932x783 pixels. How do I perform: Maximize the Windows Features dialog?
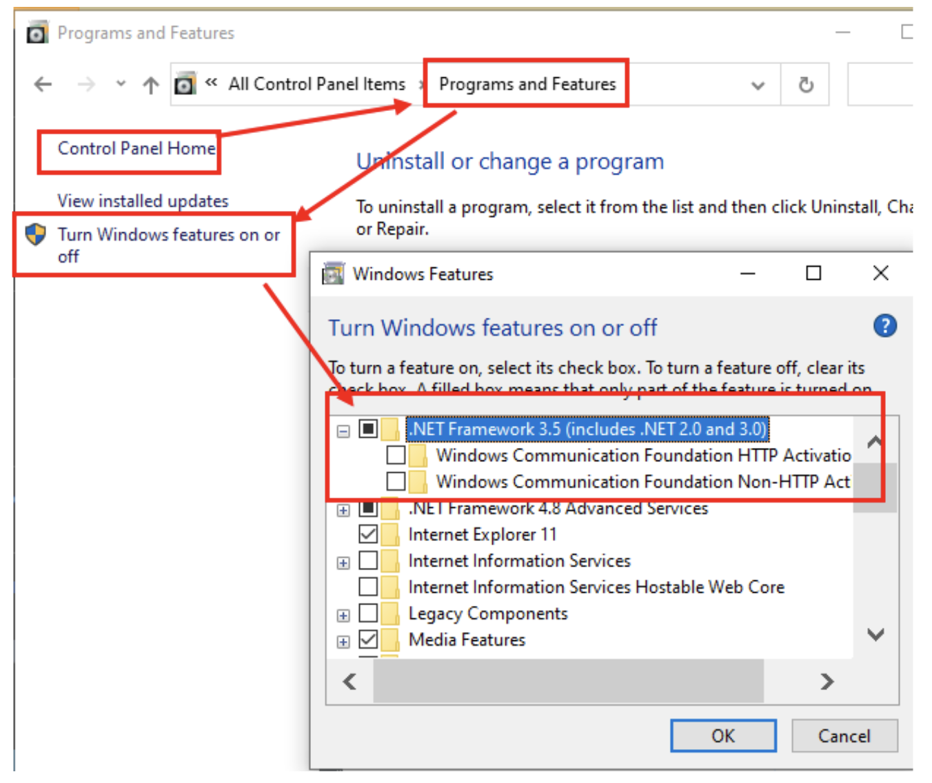(x=813, y=274)
